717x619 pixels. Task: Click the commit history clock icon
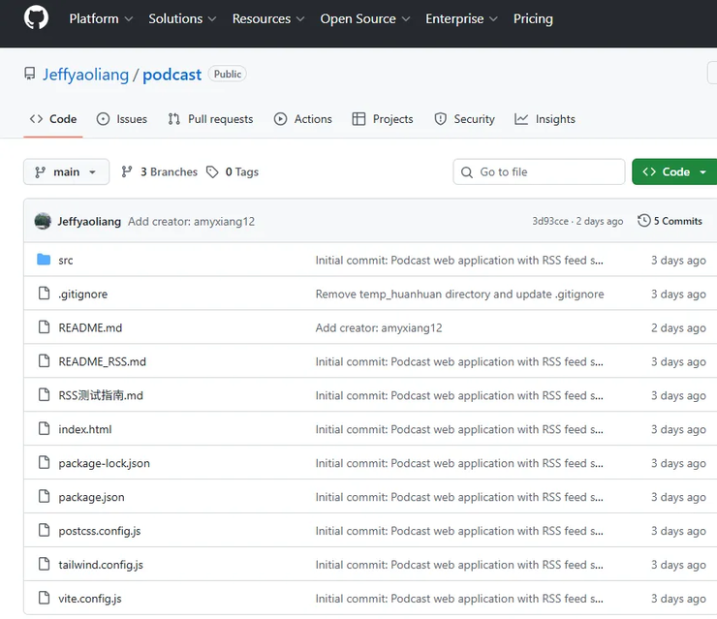coord(643,221)
